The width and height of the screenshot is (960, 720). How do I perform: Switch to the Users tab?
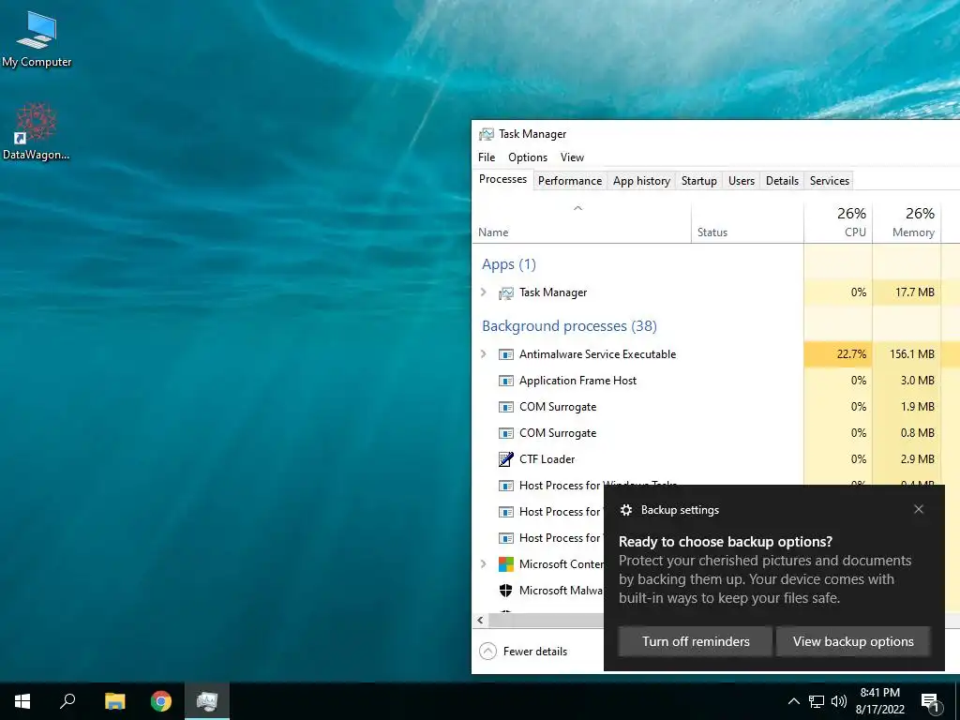pyautogui.click(x=742, y=181)
